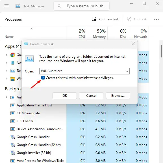
Task: Select the CTF Loader process name
Action: tap(25, 121)
